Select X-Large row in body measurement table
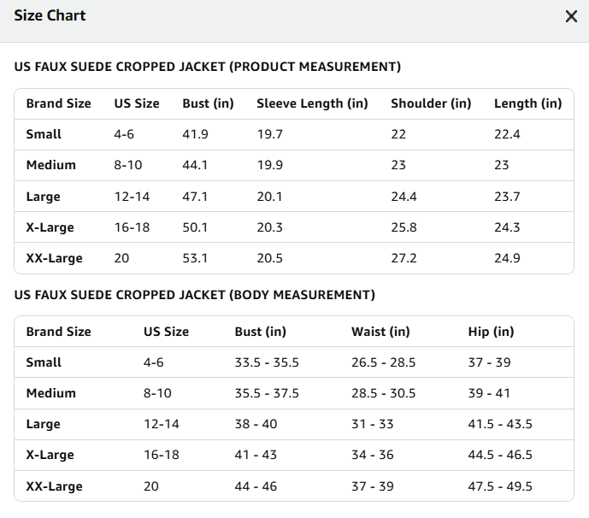This screenshot has width=589, height=518. (294, 455)
